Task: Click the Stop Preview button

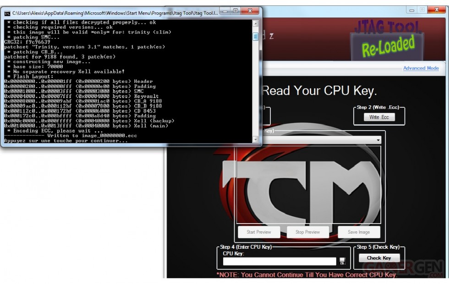Action: coord(307,232)
